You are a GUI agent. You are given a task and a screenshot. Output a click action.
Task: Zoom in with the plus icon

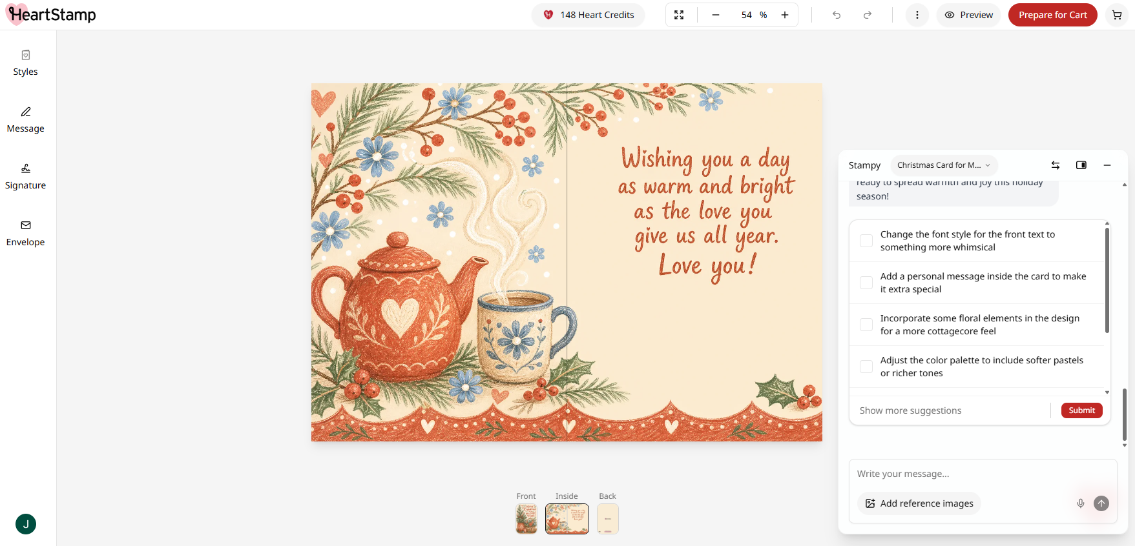click(785, 15)
